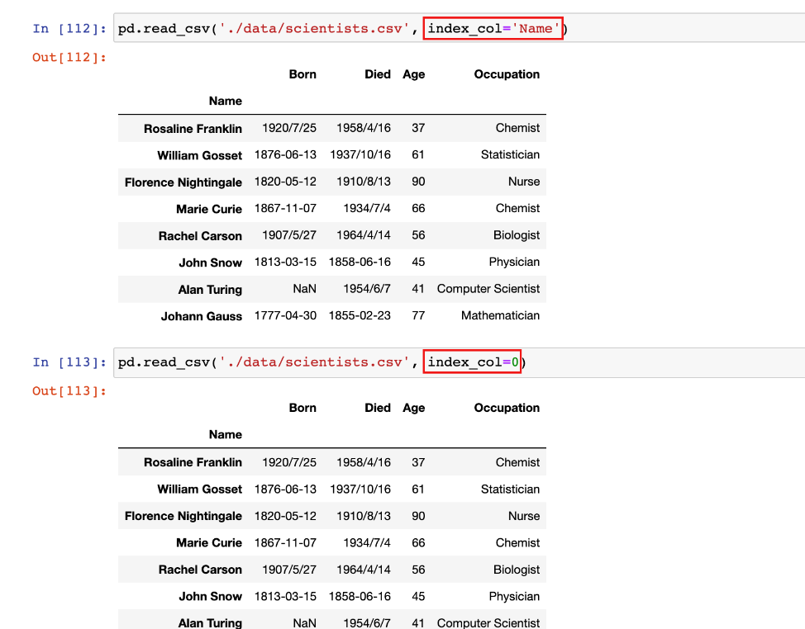Click 1777-04-30 born date in first table

[285, 315]
